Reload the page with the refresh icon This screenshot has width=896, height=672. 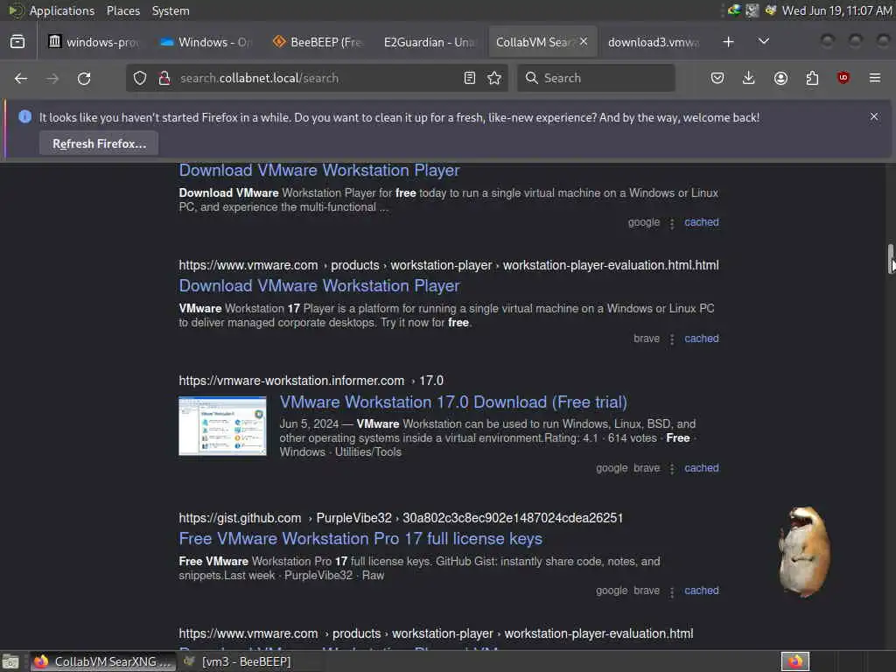(x=84, y=78)
